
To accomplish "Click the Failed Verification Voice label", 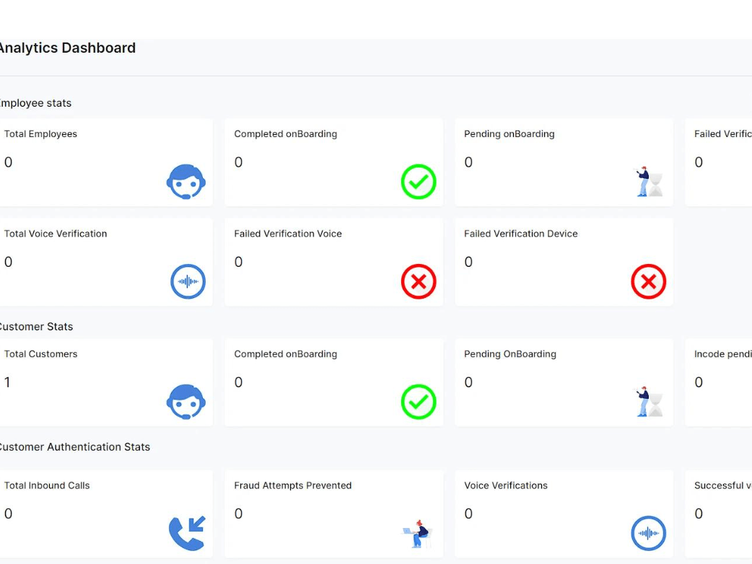I will pyautogui.click(x=288, y=234).
